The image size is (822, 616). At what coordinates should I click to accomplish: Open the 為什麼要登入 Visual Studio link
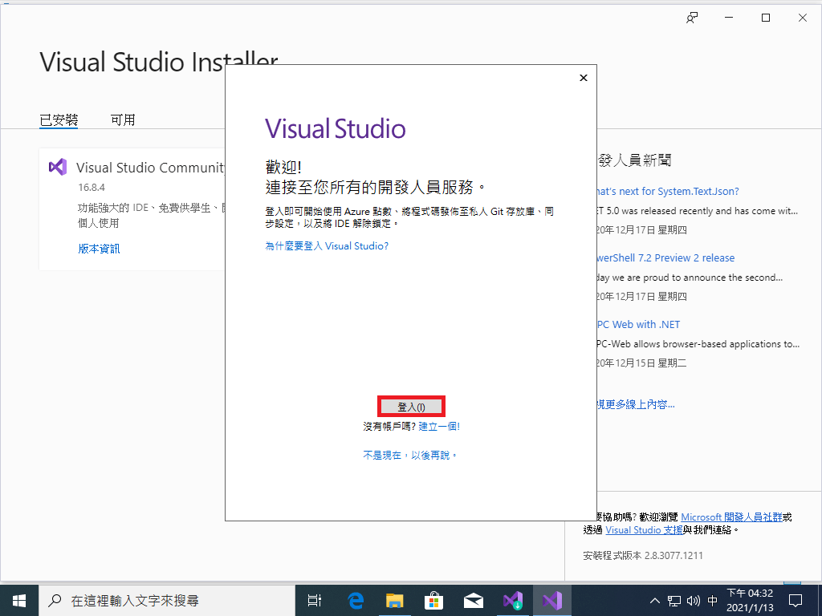[327, 245]
